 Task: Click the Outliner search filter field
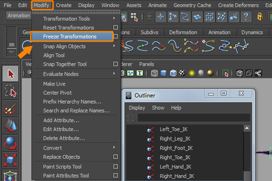[194, 118]
